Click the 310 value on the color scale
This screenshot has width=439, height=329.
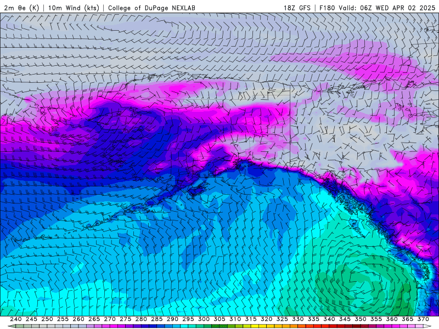click(x=235, y=319)
